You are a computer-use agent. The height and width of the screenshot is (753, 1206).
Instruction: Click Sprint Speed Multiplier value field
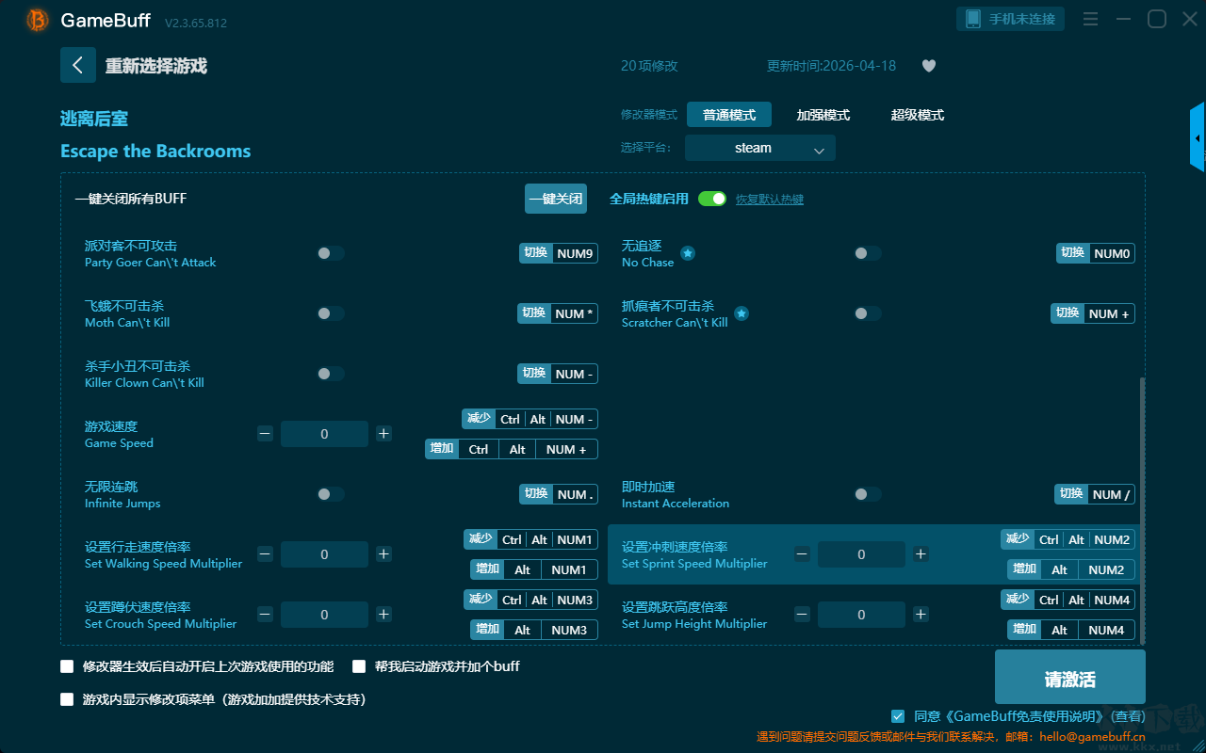[861, 554]
